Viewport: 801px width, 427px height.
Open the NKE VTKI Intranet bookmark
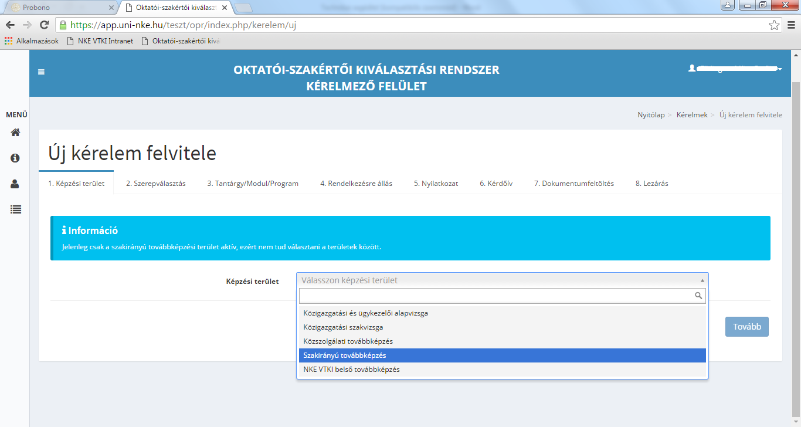100,41
